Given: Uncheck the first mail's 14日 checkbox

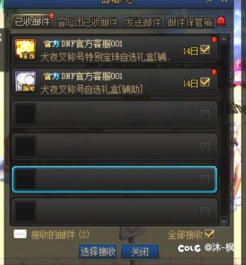Looking at the screenshot, I should [x=205, y=50].
